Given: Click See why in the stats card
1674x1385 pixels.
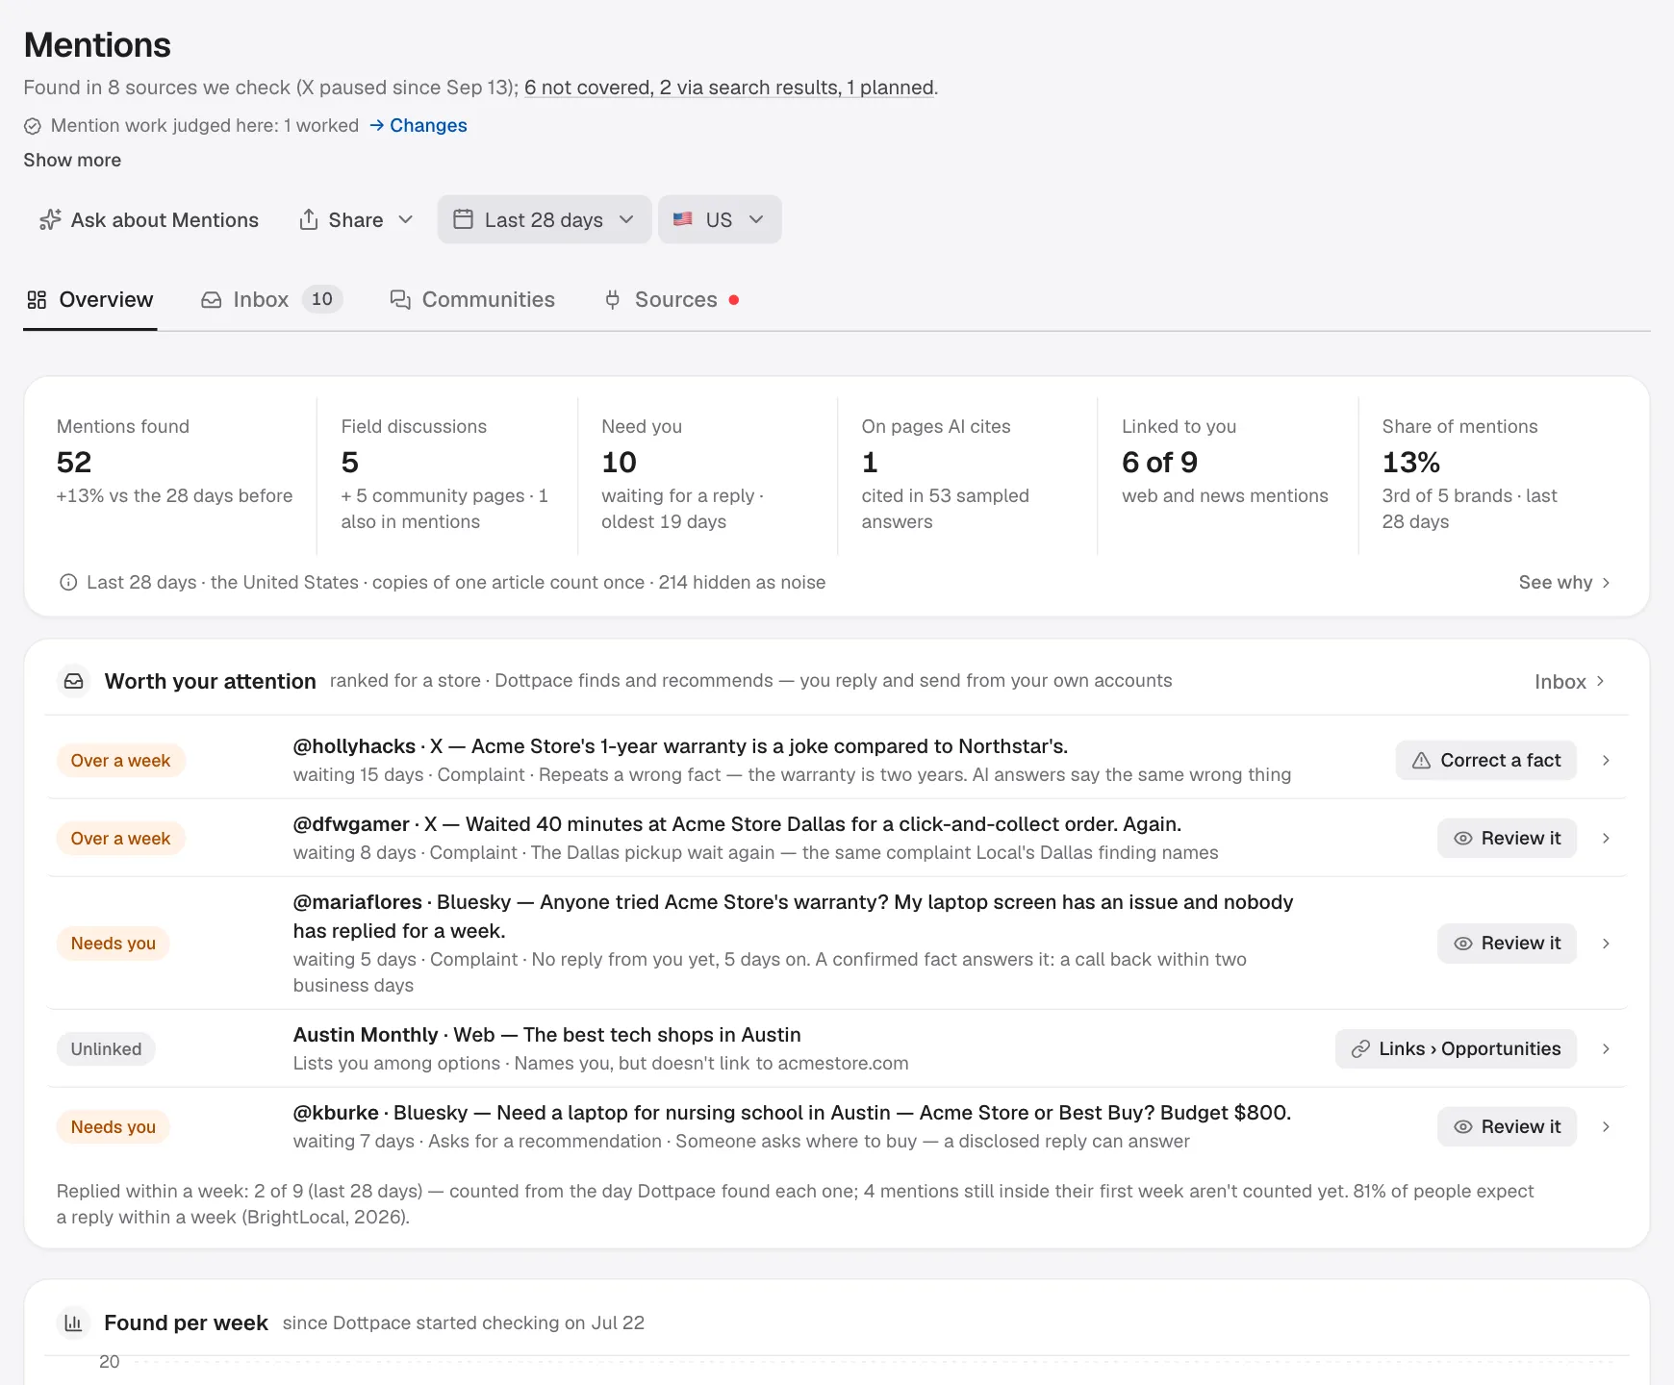Looking at the screenshot, I should (1564, 583).
